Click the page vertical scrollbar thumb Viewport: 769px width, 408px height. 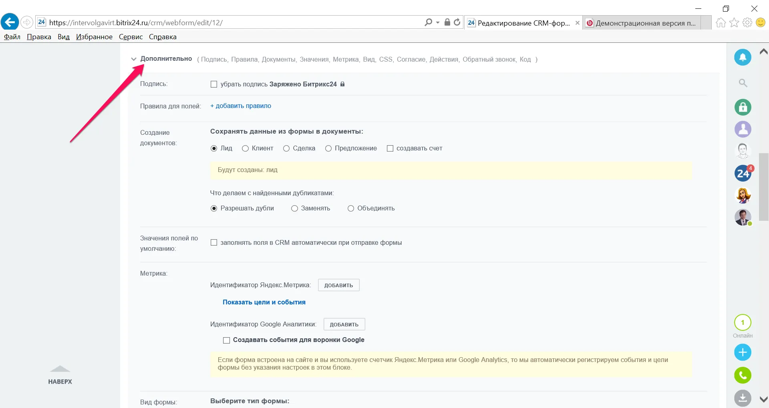tap(763, 186)
